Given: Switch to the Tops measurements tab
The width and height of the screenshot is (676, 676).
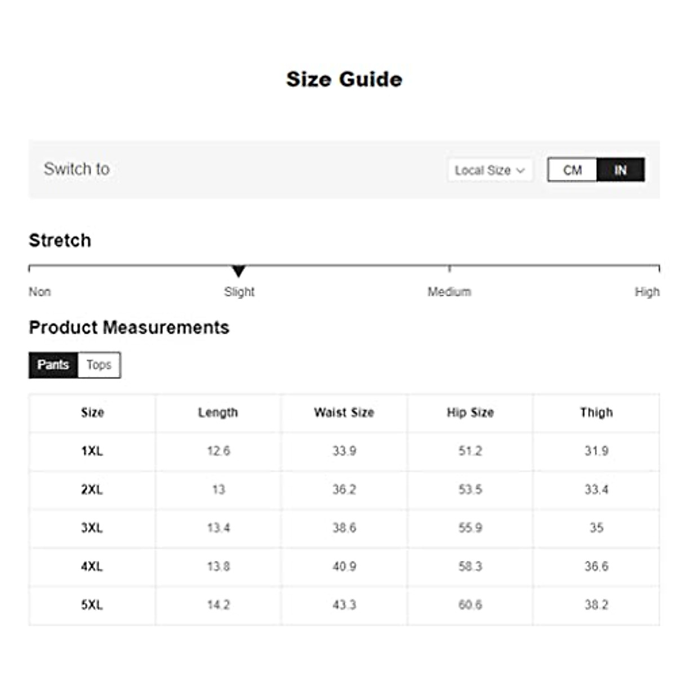Looking at the screenshot, I should tap(99, 365).
